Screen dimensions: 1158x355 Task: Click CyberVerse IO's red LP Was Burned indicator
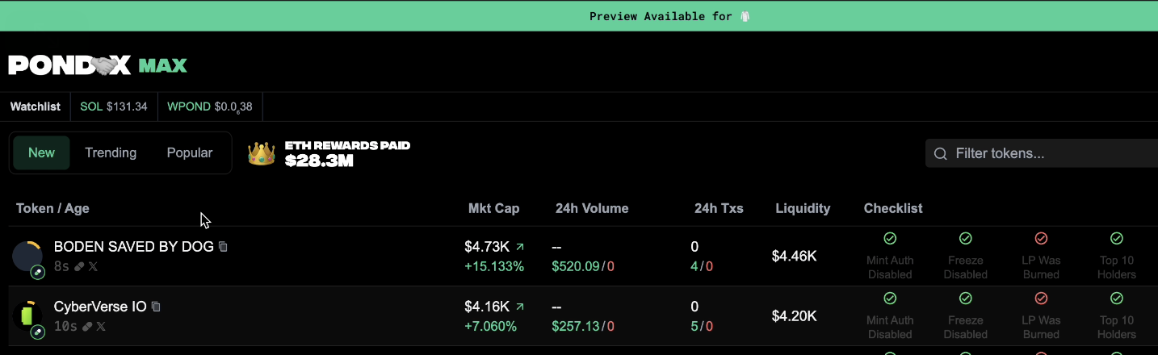1041,299
